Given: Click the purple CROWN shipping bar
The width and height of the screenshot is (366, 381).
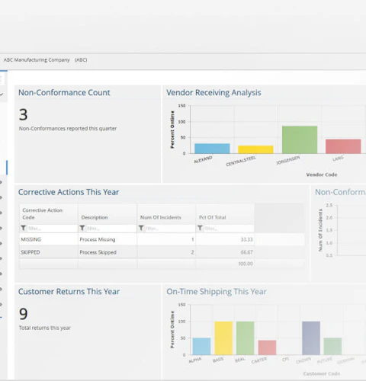Looking at the screenshot, I should pyautogui.click(x=311, y=338).
